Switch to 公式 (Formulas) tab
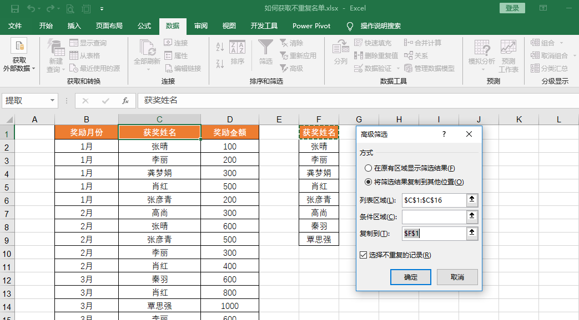The height and width of the screenshot is (320, 579). pyautogui.click(x=144, y=26)
